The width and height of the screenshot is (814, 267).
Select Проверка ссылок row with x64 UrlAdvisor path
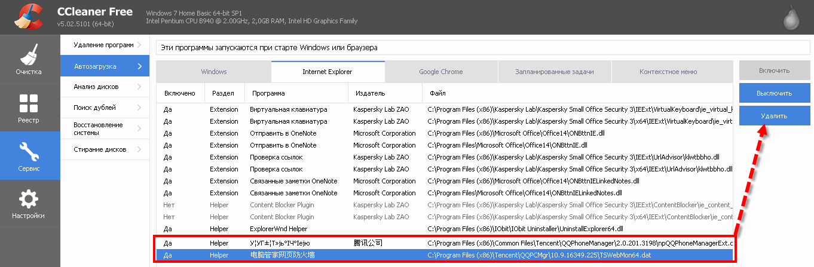(445, 169)
